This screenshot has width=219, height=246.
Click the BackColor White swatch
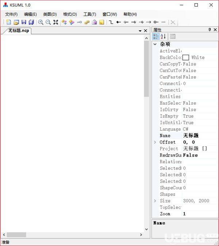[186, 57]
